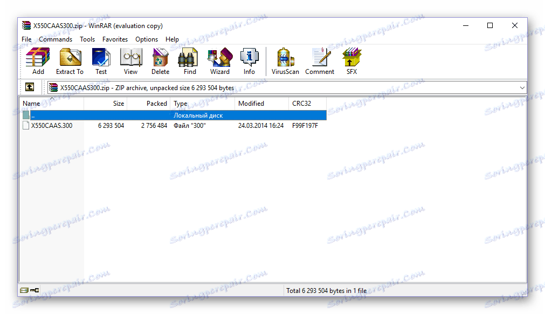545x314 pixels.
Task: Select the X550CAAS.300 file name
Action: (52, 126)
